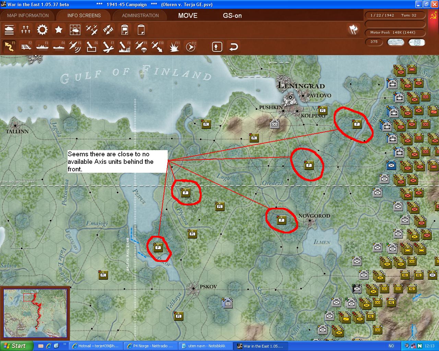
Task: Open the losses screen with crosses icon
Action: pyautogui.click(x=26, y=30)
